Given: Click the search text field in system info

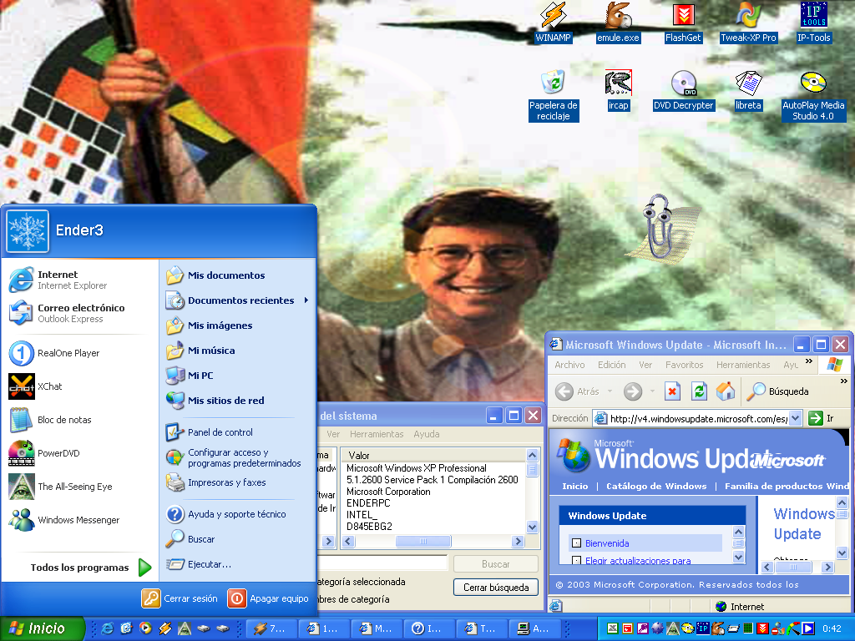Looking at the screenshot, I should pyautogui.click(x=382, y=563).
